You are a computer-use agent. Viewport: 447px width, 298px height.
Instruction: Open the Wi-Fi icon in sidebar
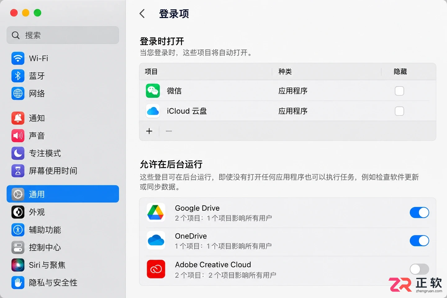coord(18,58)
